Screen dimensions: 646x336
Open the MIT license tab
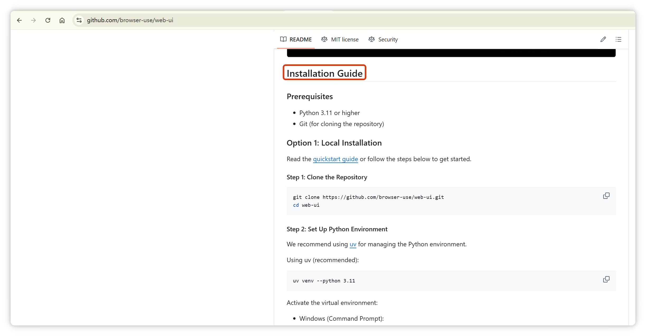pos(340,39)
